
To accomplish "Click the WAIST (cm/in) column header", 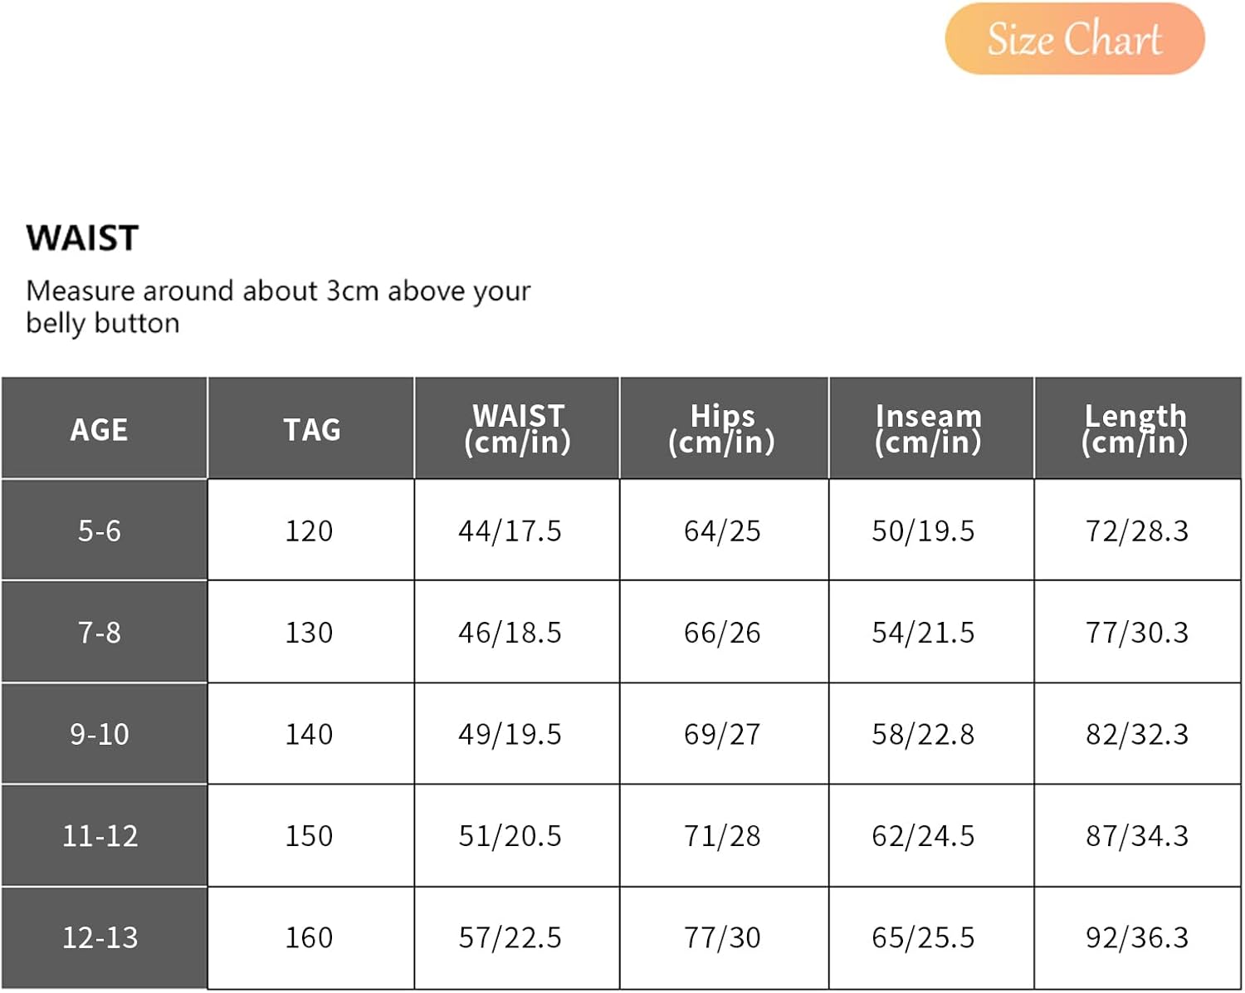I will tap(517, 428).
